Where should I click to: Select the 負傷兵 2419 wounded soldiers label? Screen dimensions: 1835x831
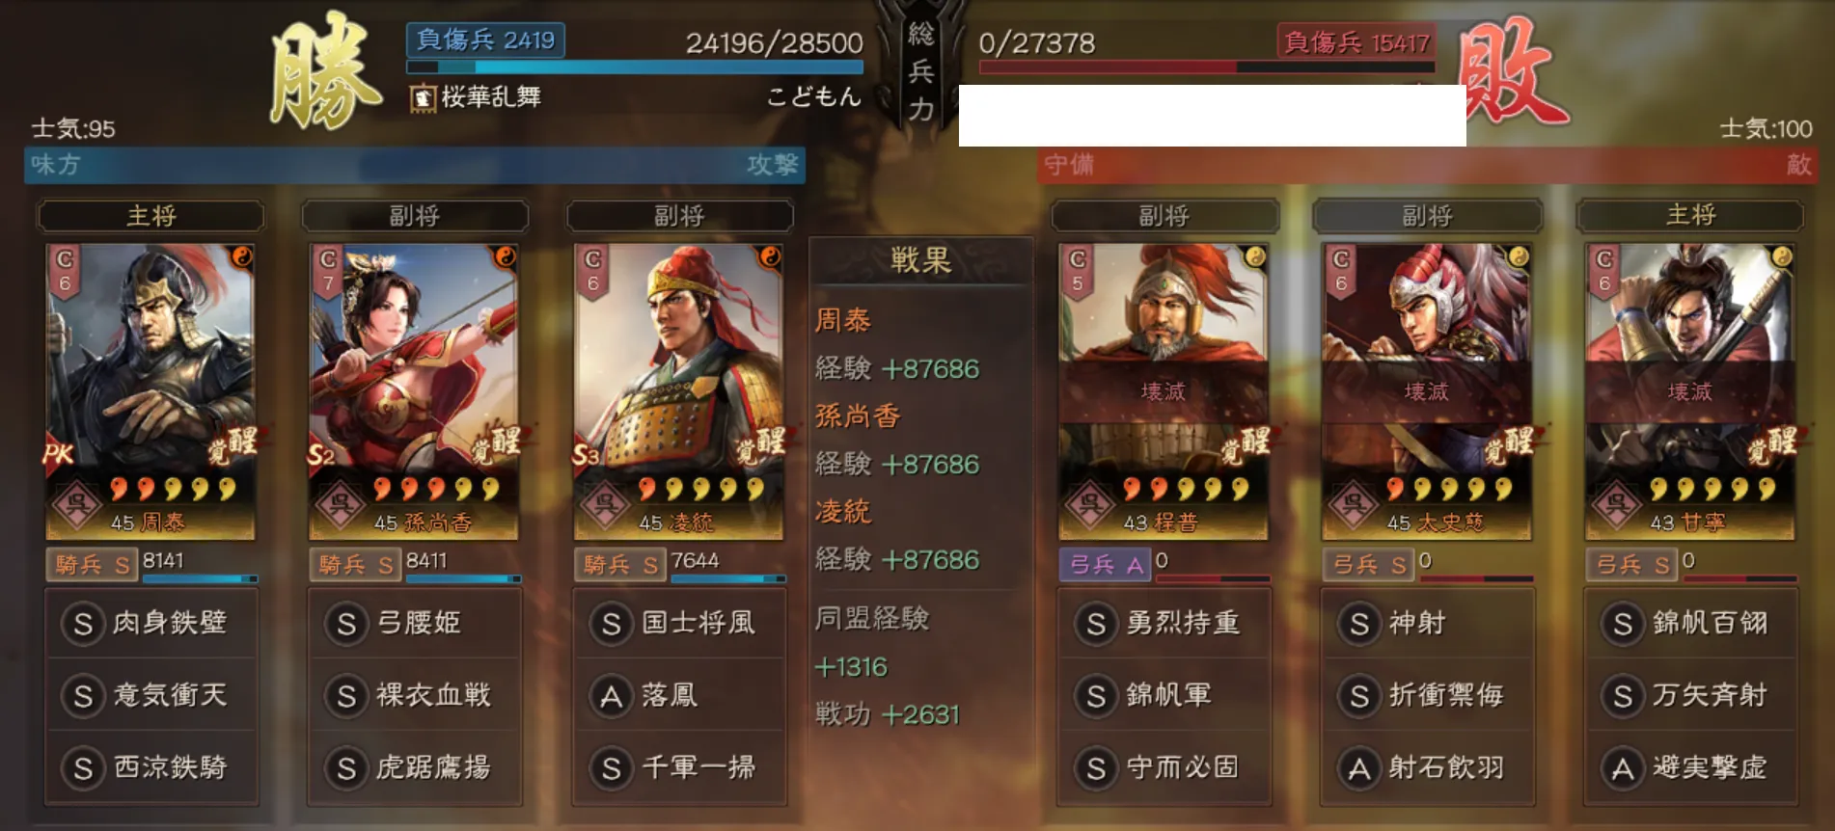(485, 40)
